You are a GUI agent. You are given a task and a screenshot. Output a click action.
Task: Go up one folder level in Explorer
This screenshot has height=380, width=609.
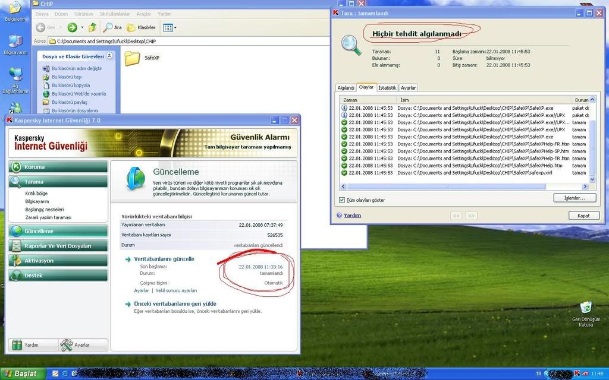[92, 27]
